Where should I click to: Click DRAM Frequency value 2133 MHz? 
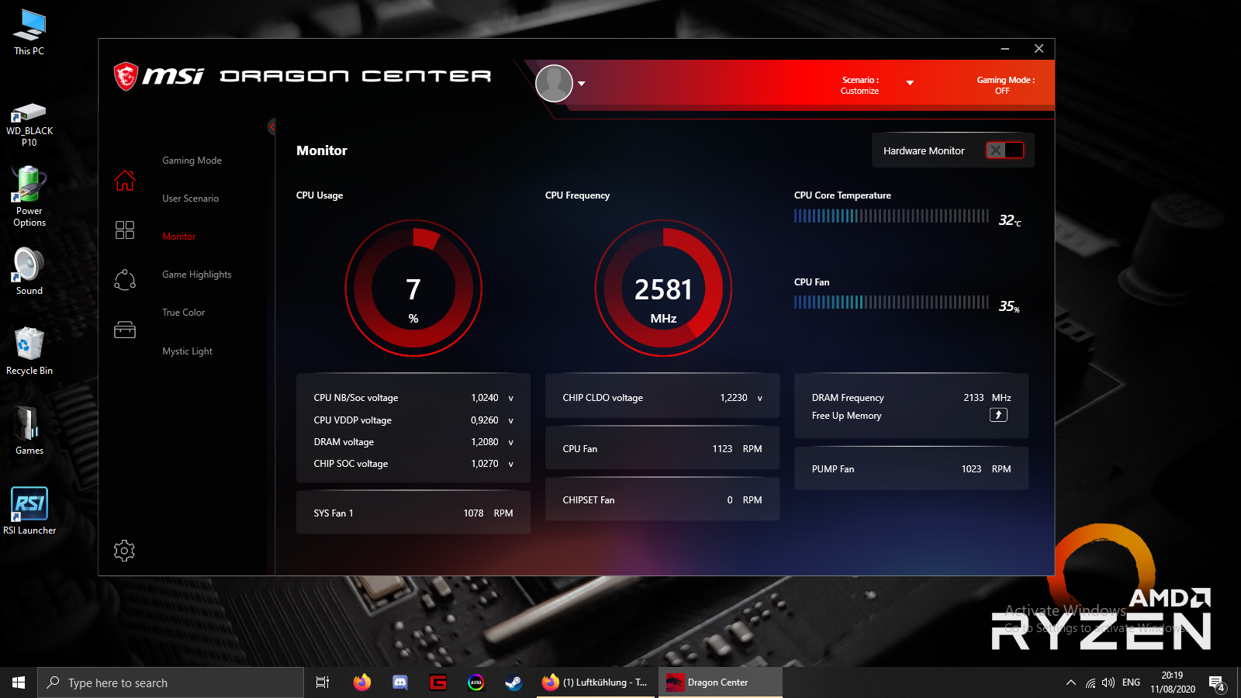pos(987,398)
